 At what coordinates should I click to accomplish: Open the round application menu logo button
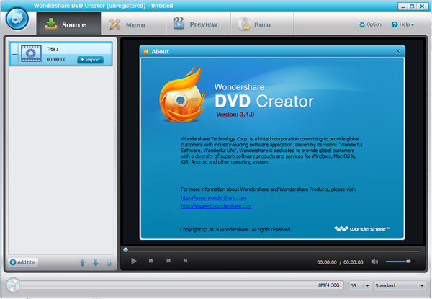click(17, 19)
